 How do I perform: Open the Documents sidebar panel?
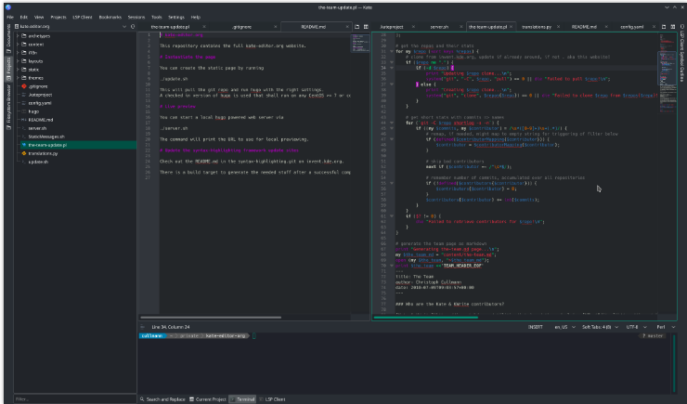tap(8, 41)
